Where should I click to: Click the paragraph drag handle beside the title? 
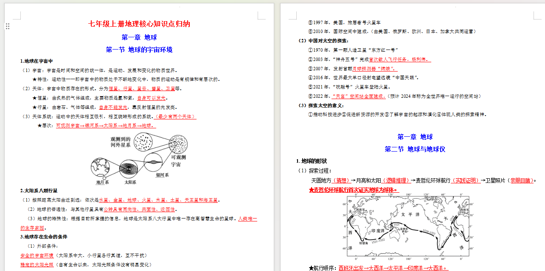tap(8, 26)
